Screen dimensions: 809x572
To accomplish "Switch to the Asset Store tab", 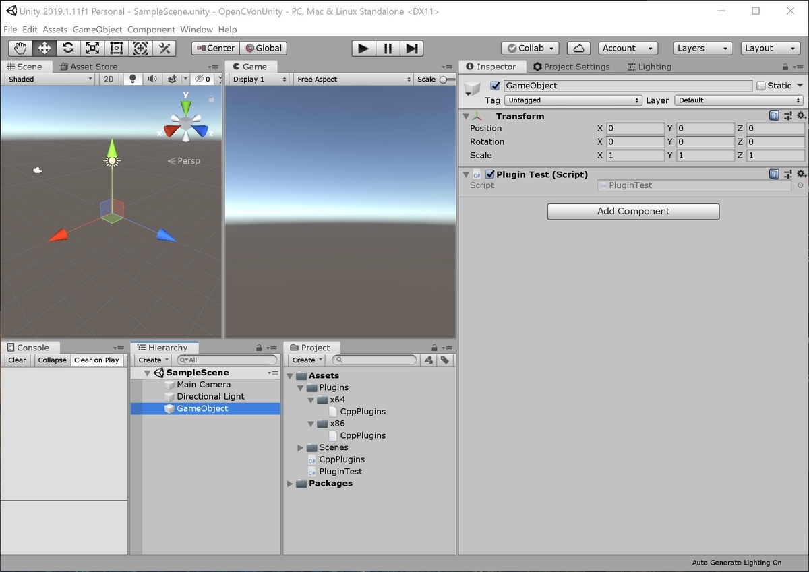I will (88, 67).
